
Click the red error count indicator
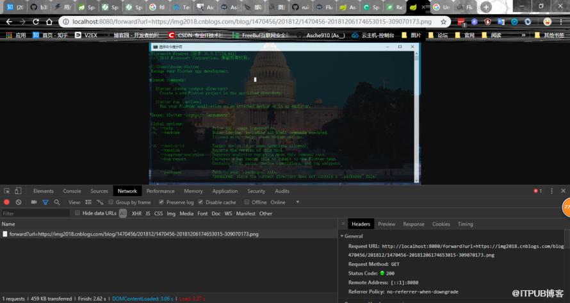tap(537, 191)
